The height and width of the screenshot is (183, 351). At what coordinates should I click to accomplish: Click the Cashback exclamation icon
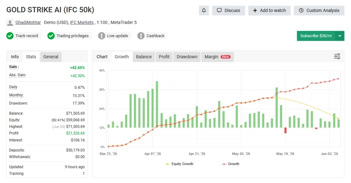click(x=141, y=36)
